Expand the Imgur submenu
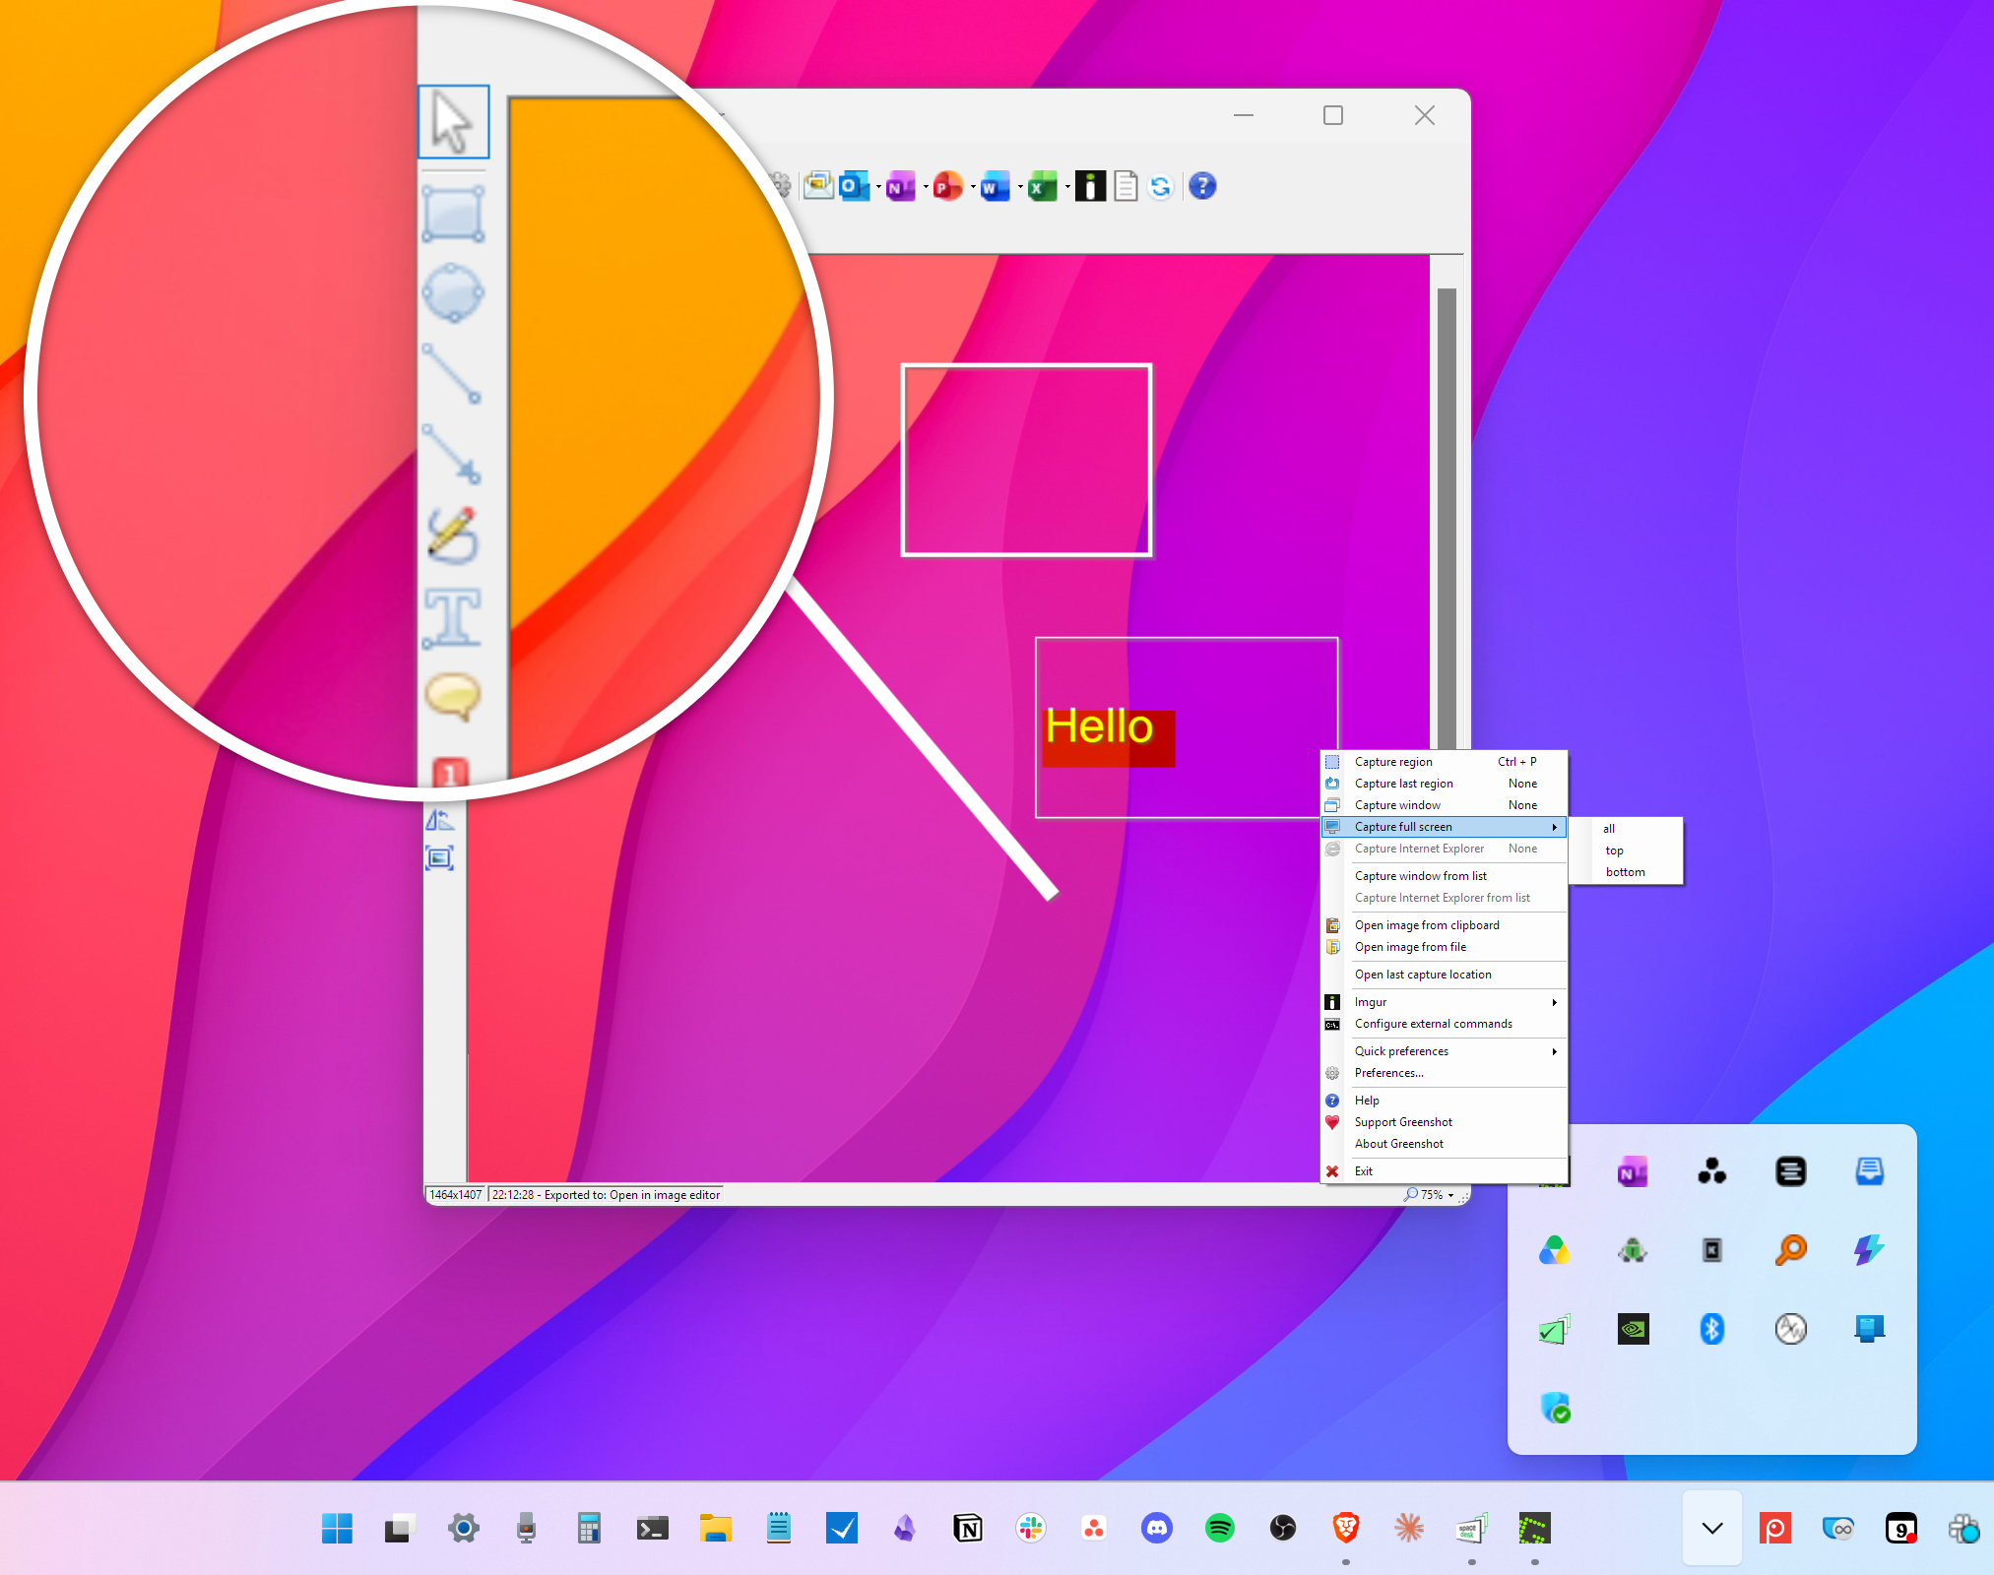 [x=1444, y=1002]
